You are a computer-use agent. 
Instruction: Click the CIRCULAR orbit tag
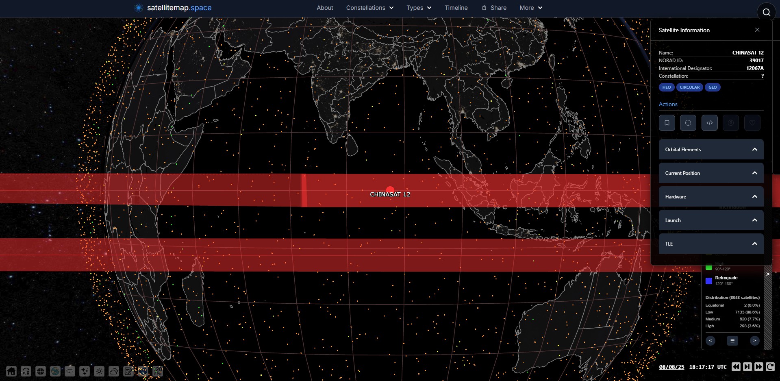[690, 87]
